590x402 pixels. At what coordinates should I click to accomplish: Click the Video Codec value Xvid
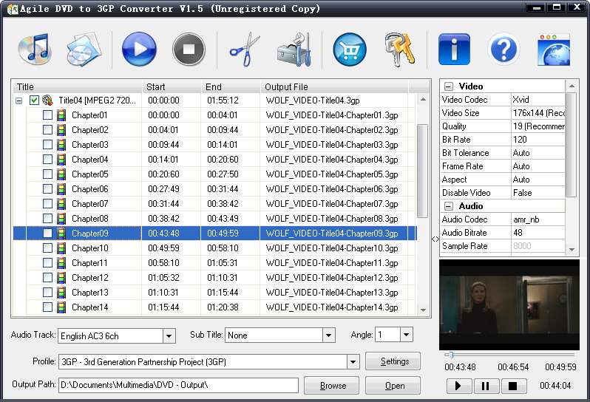click(538, 100)
